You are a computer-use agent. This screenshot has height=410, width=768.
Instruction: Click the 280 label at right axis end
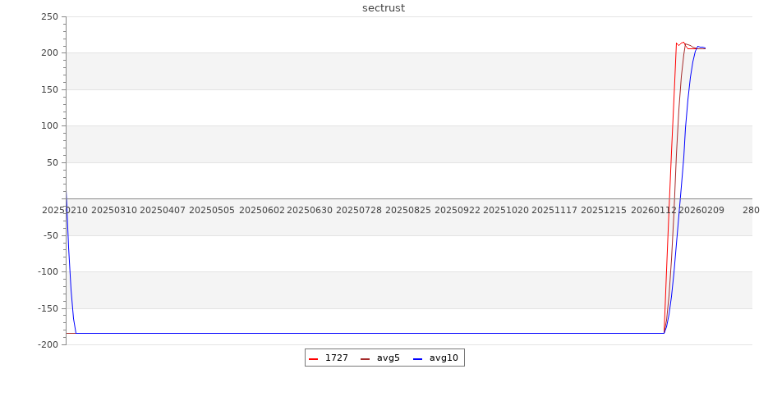[751, 210]
